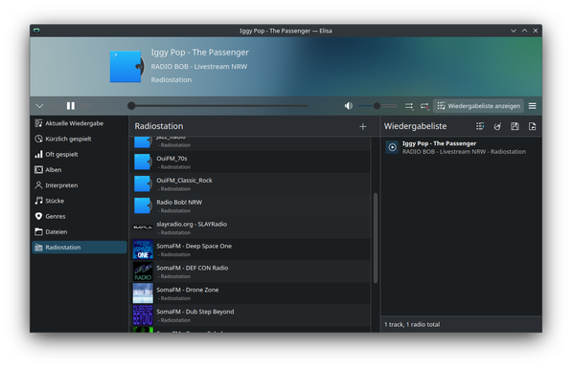This screenshot has height=368, width=572.
Task: Play SomaFM - Deep Space One station
Action: click(x=250, y=249)
